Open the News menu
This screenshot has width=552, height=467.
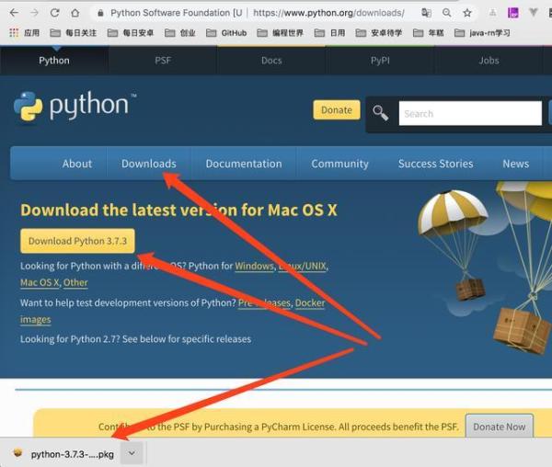coord(516,164)
